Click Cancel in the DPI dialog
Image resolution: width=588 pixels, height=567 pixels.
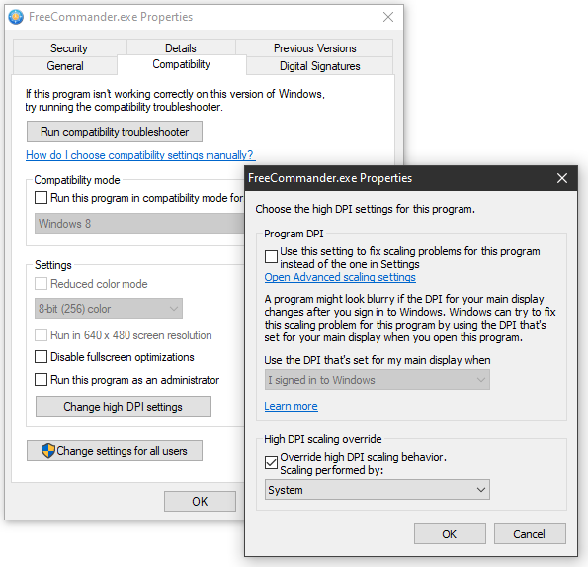coord(530,534)
